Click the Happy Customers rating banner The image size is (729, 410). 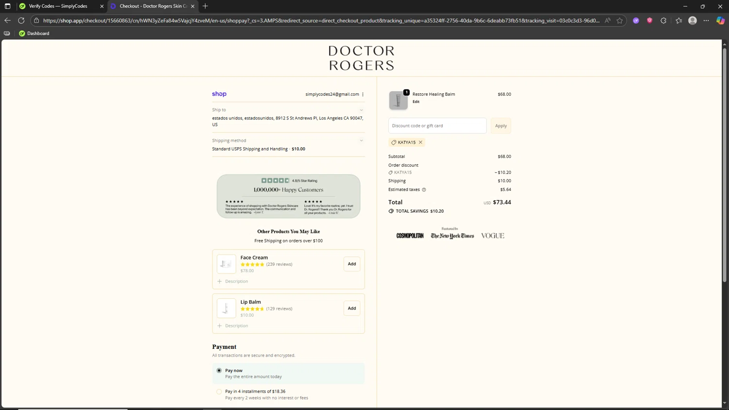(x=289, y=196)
